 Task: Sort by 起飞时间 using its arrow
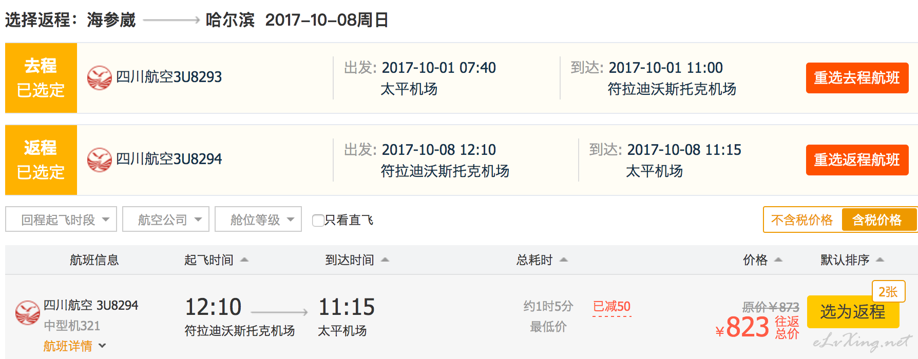click(x=244, y=260)
